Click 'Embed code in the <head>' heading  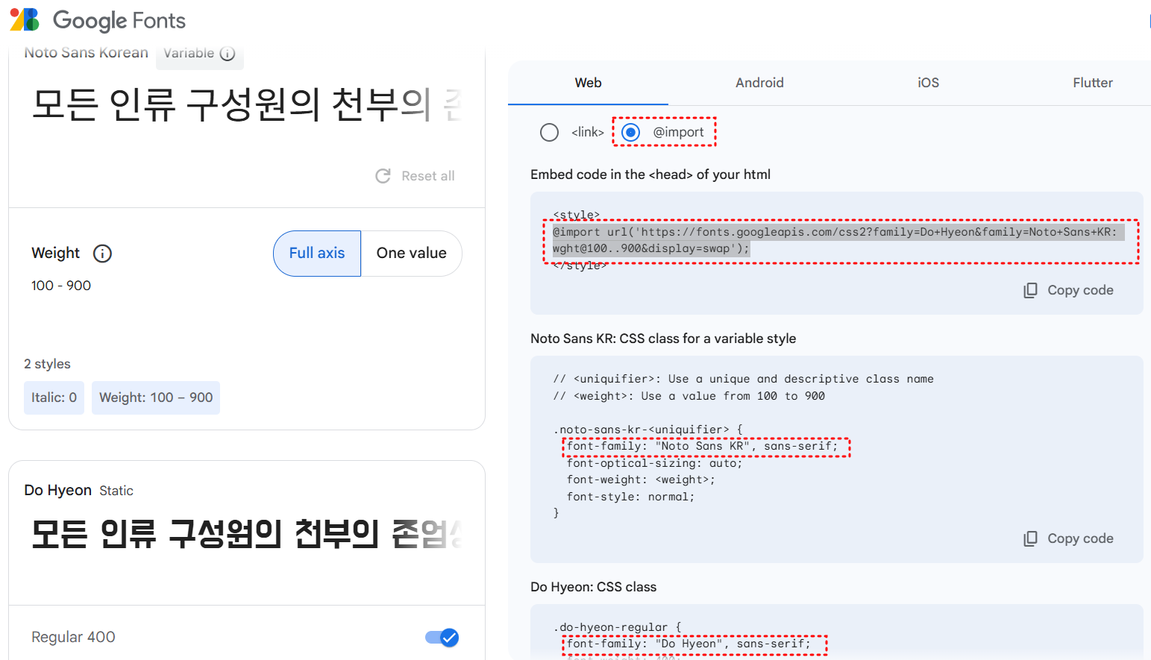pyautogui.click(x=650, y=175)
